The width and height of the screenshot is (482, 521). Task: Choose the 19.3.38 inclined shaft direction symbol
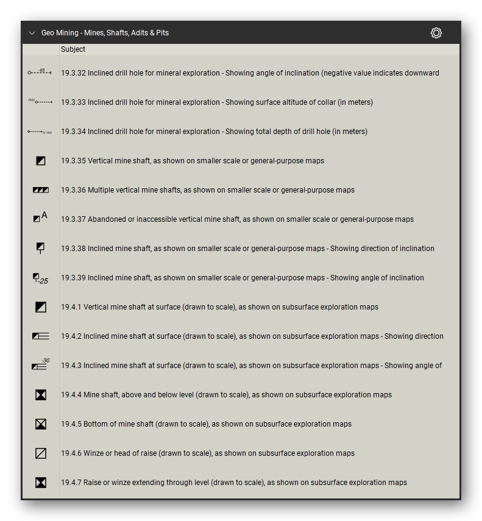pyautogui.click(x=40, y=248)
